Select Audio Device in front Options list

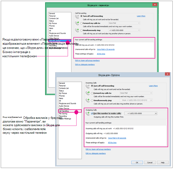coord(64,106)
